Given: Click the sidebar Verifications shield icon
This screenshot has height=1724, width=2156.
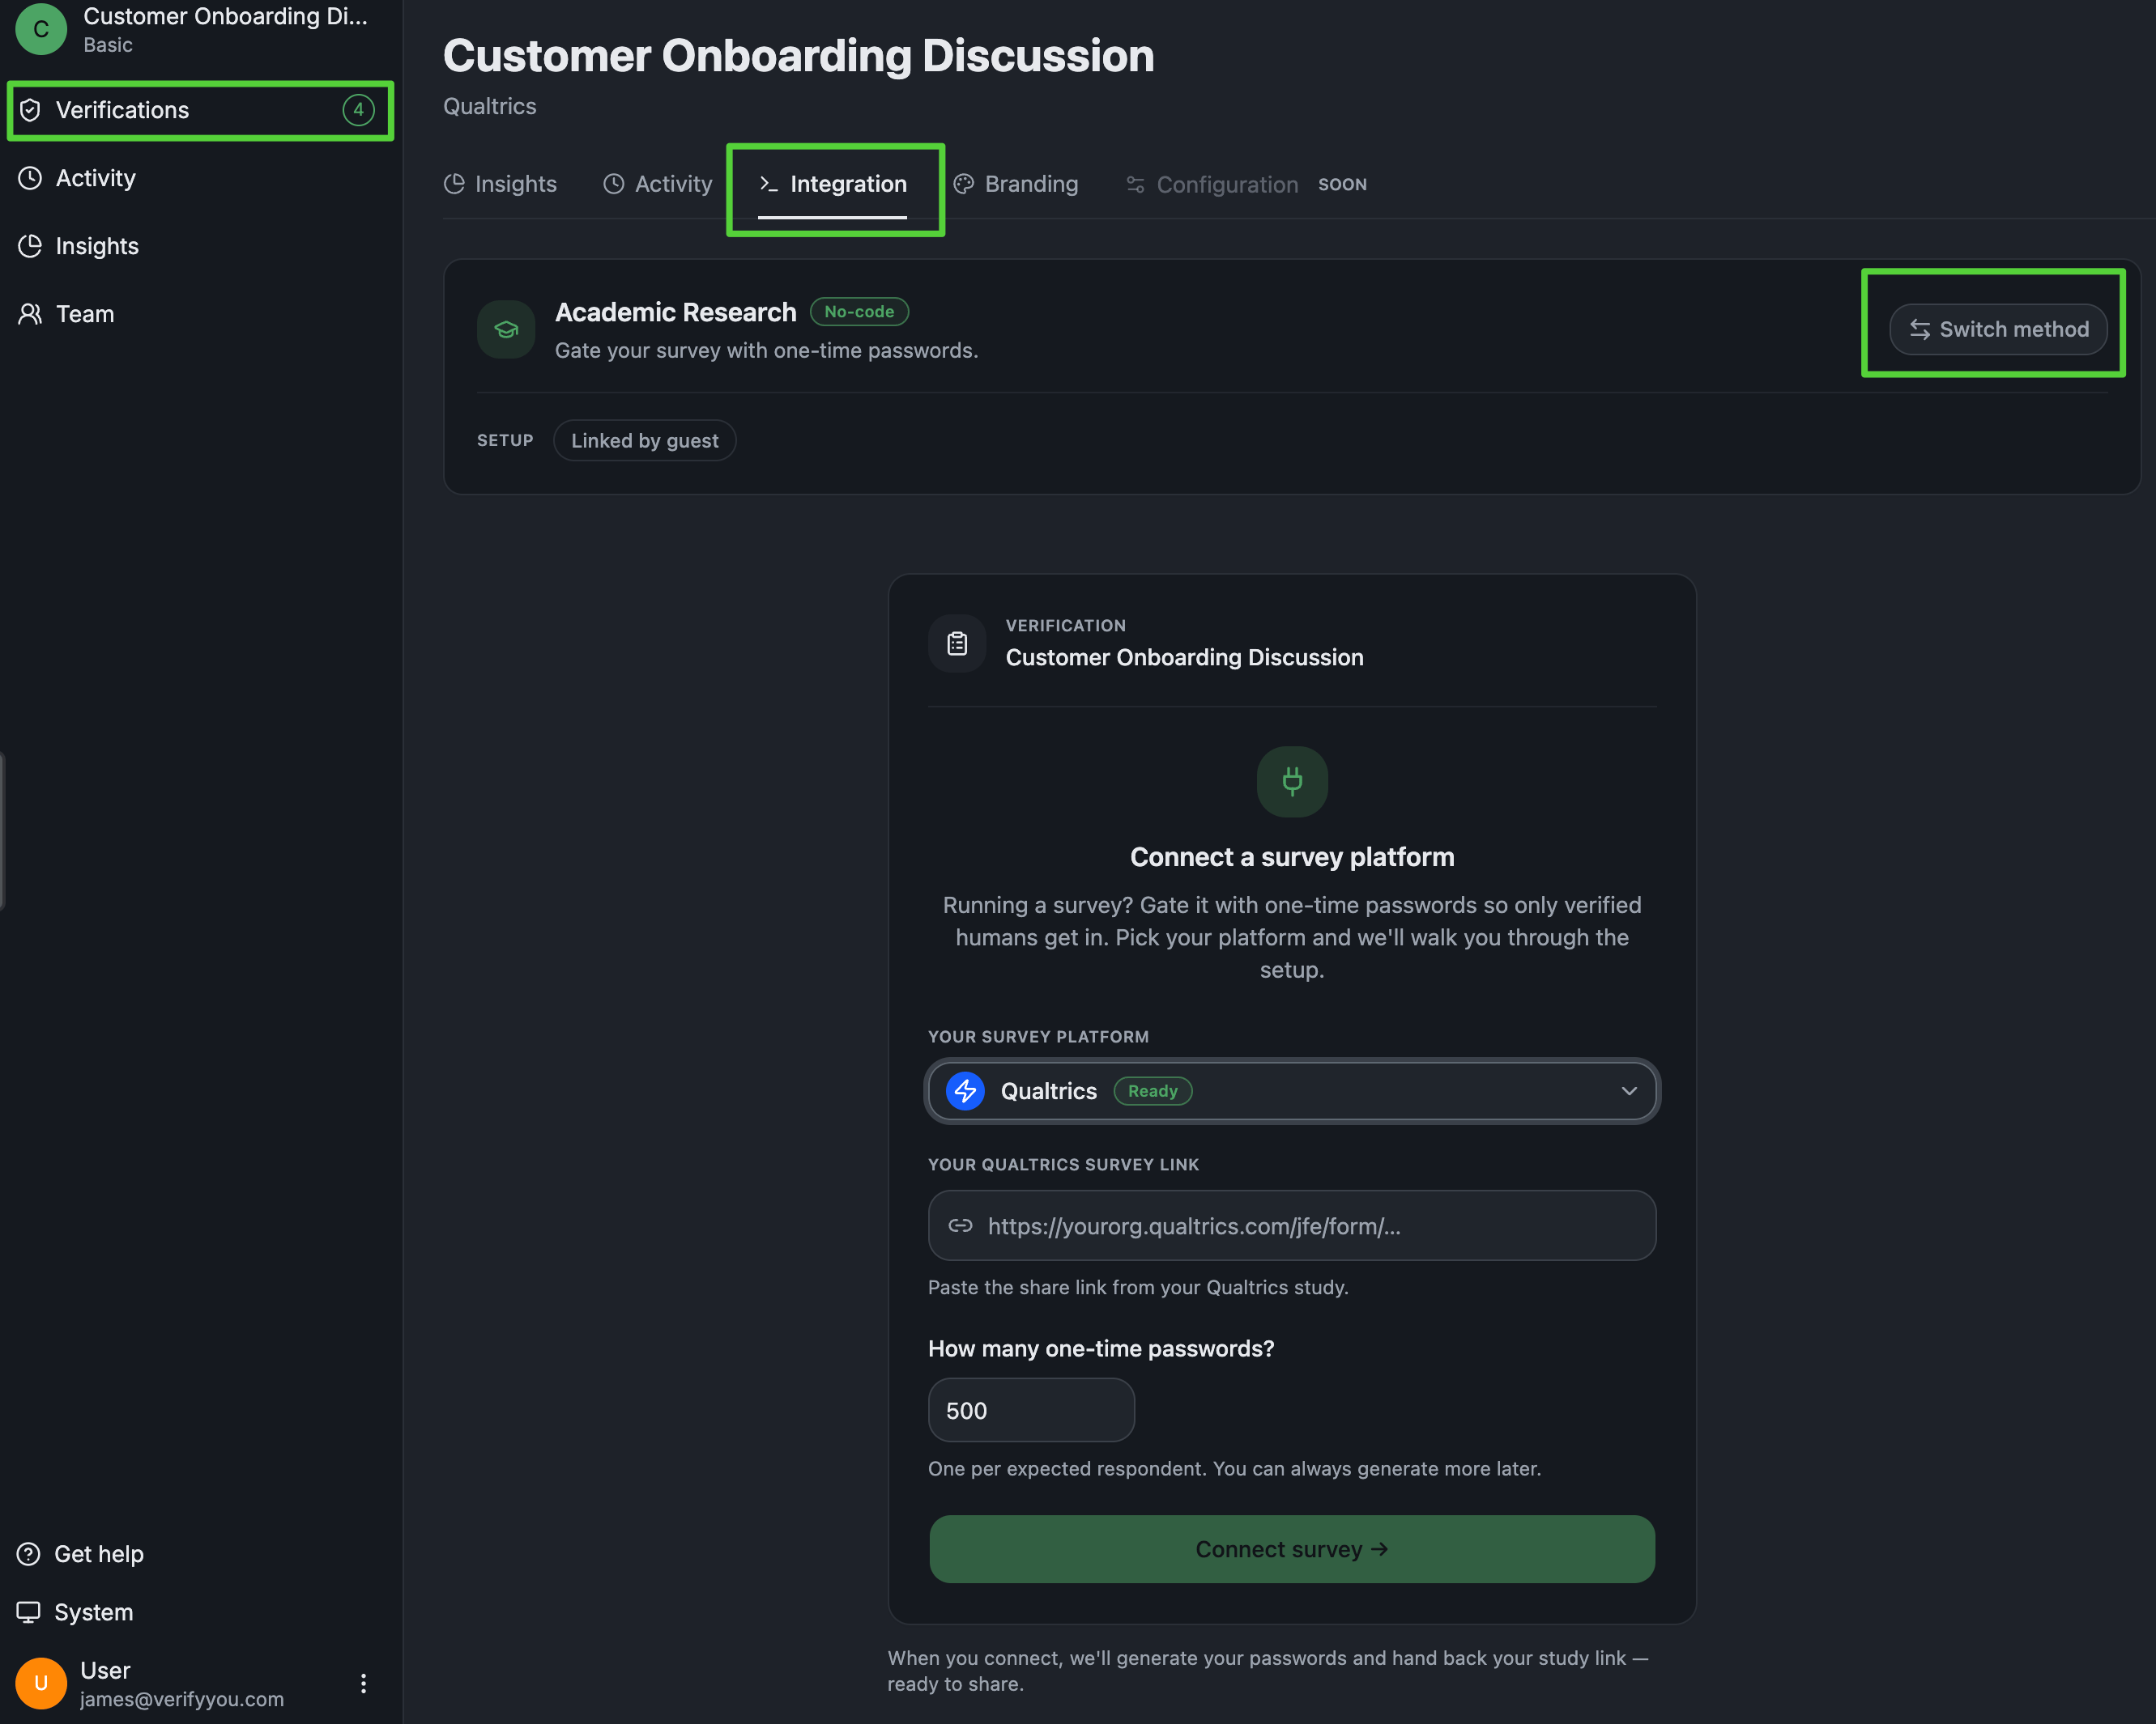Looking at the screenshot, I should pyautogui.click(x=30, y=110).
